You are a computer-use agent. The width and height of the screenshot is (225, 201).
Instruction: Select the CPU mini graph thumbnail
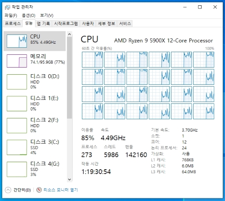17,41
